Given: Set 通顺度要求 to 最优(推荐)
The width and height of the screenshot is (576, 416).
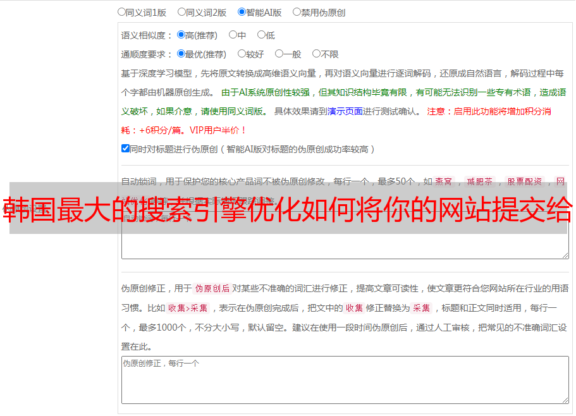Looking at the screenshot, I should coord(181,54).
